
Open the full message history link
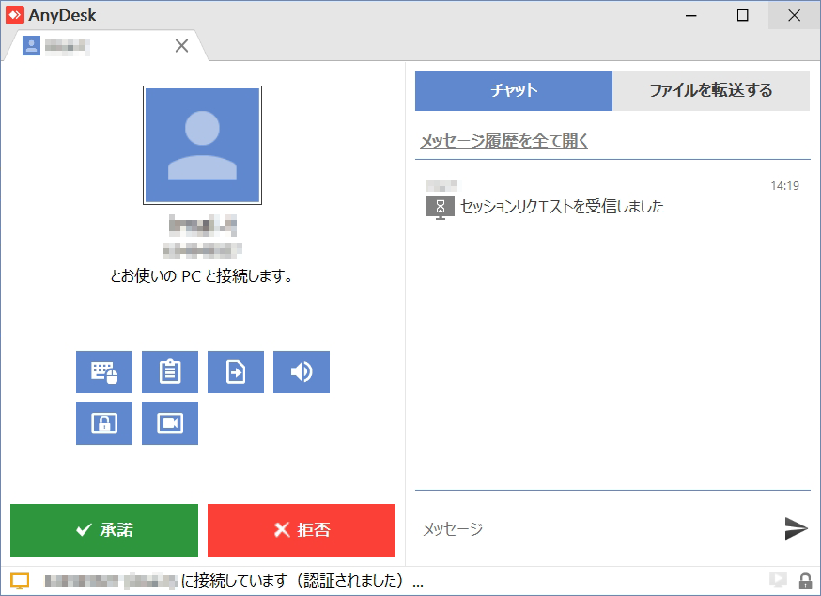click(503, 140)
